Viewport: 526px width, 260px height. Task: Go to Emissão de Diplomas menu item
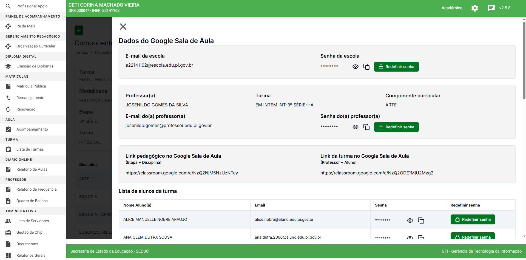35,66
